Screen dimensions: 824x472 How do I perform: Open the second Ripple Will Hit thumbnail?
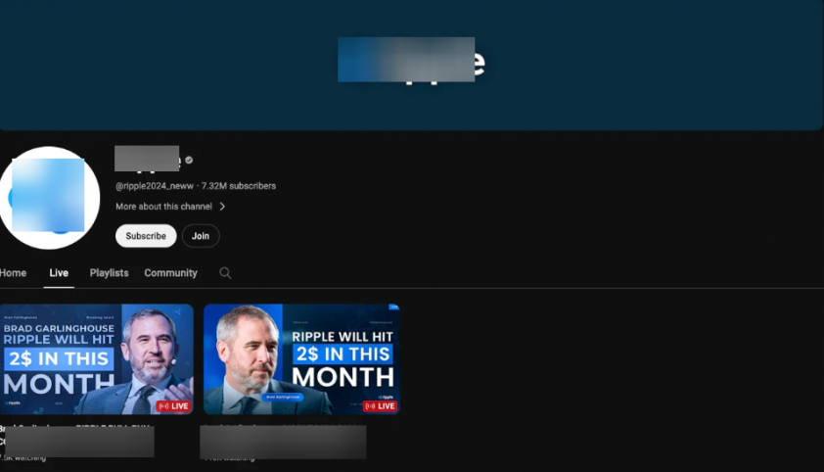click(x=301, y=359)
